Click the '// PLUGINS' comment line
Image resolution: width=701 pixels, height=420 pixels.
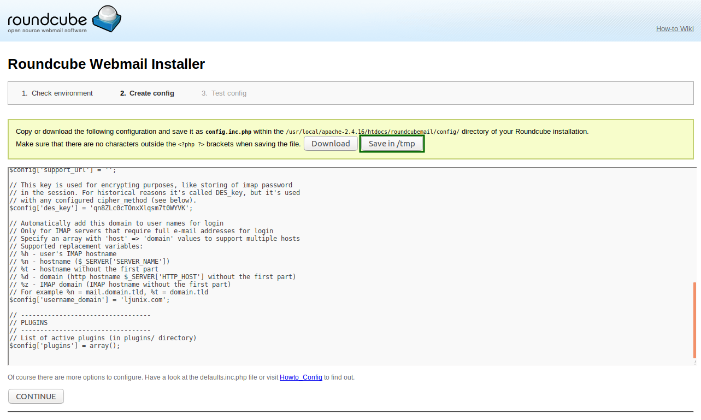(28, 323)
